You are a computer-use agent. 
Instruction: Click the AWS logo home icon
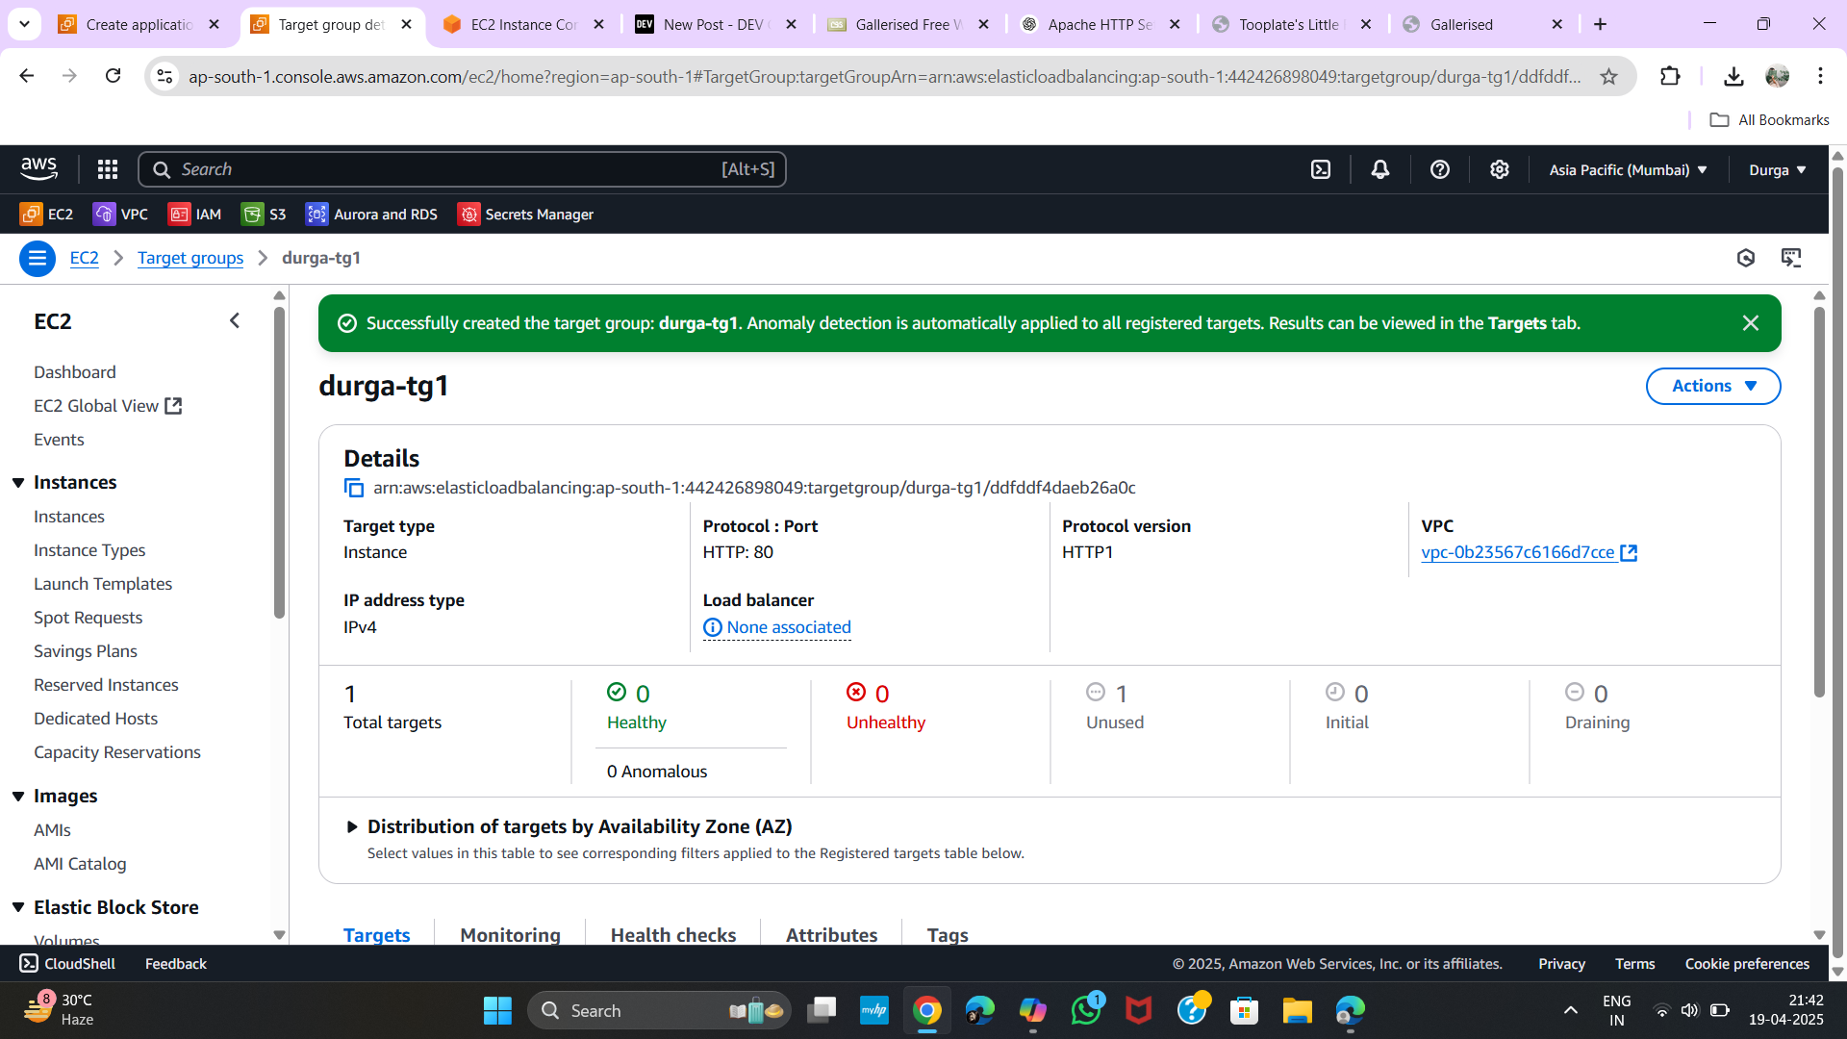click(x=39, y=169)
